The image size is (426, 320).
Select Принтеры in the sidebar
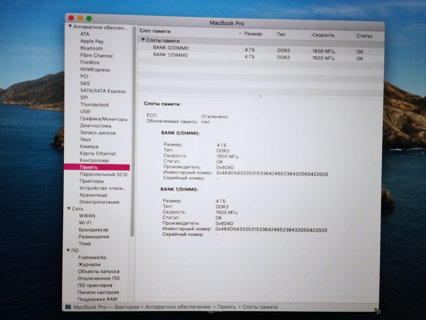pyautogui.click(x=92, y=181)
